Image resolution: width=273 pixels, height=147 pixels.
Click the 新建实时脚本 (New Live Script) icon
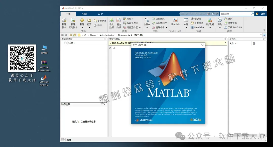(x=73, y=20)
